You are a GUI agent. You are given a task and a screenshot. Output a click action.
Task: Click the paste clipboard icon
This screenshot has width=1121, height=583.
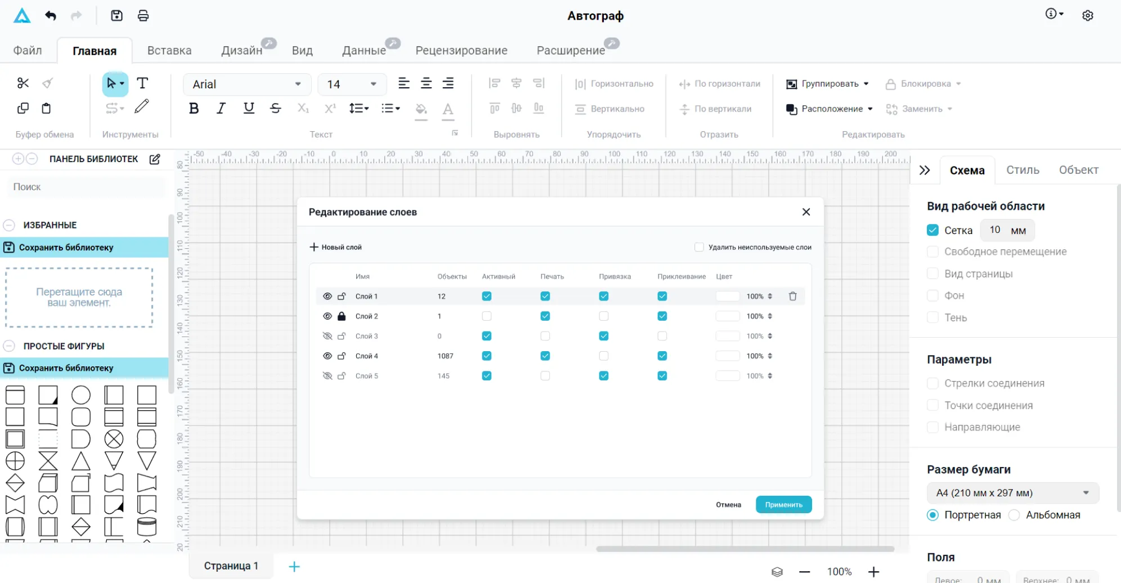(x=47, y=108)
